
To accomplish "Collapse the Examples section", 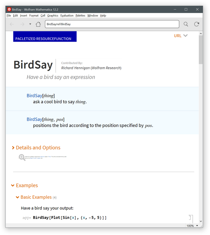I will pos(13,185).
